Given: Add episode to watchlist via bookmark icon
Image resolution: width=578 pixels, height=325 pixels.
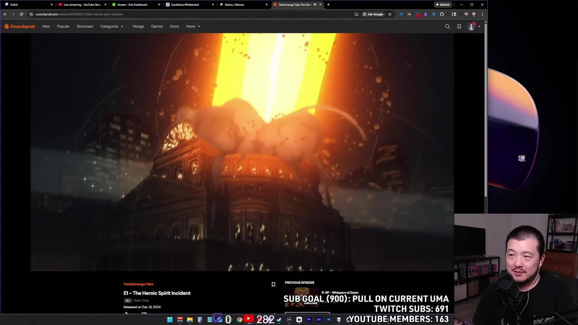Looking at the screenshot, I should coord(273,284).
